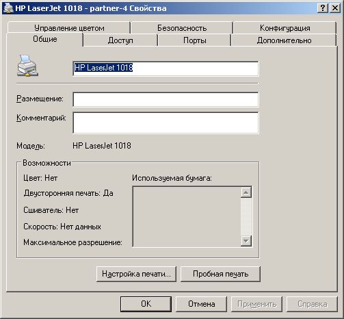
Task: Click the Пробная печать button
Action: [220, 274]
